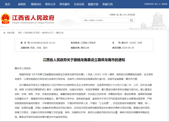
Task: Switch to traditional Chinese with 繁
Action: pos(121,15)
